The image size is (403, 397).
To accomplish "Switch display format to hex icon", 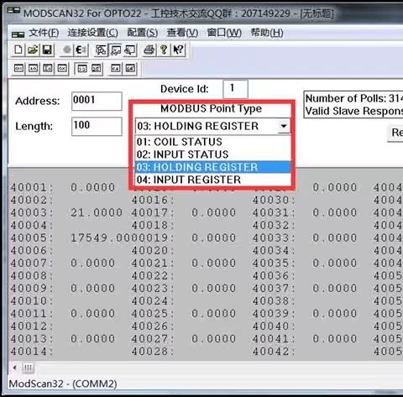I will 62,69.
